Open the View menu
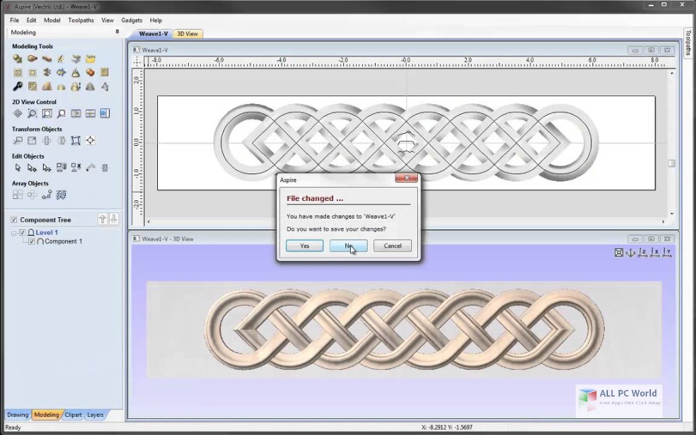This screenshot has height=435, width=696. coord(107,20)
